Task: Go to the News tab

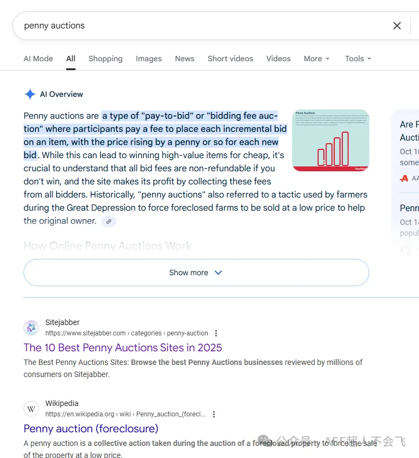Action: coord(184,59)
